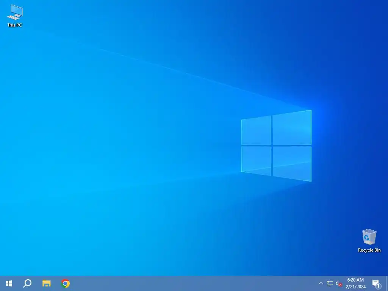Select the Recycle Bin desktop icon
This screenshot has width=388, height=291.
(x=369, y=241)
